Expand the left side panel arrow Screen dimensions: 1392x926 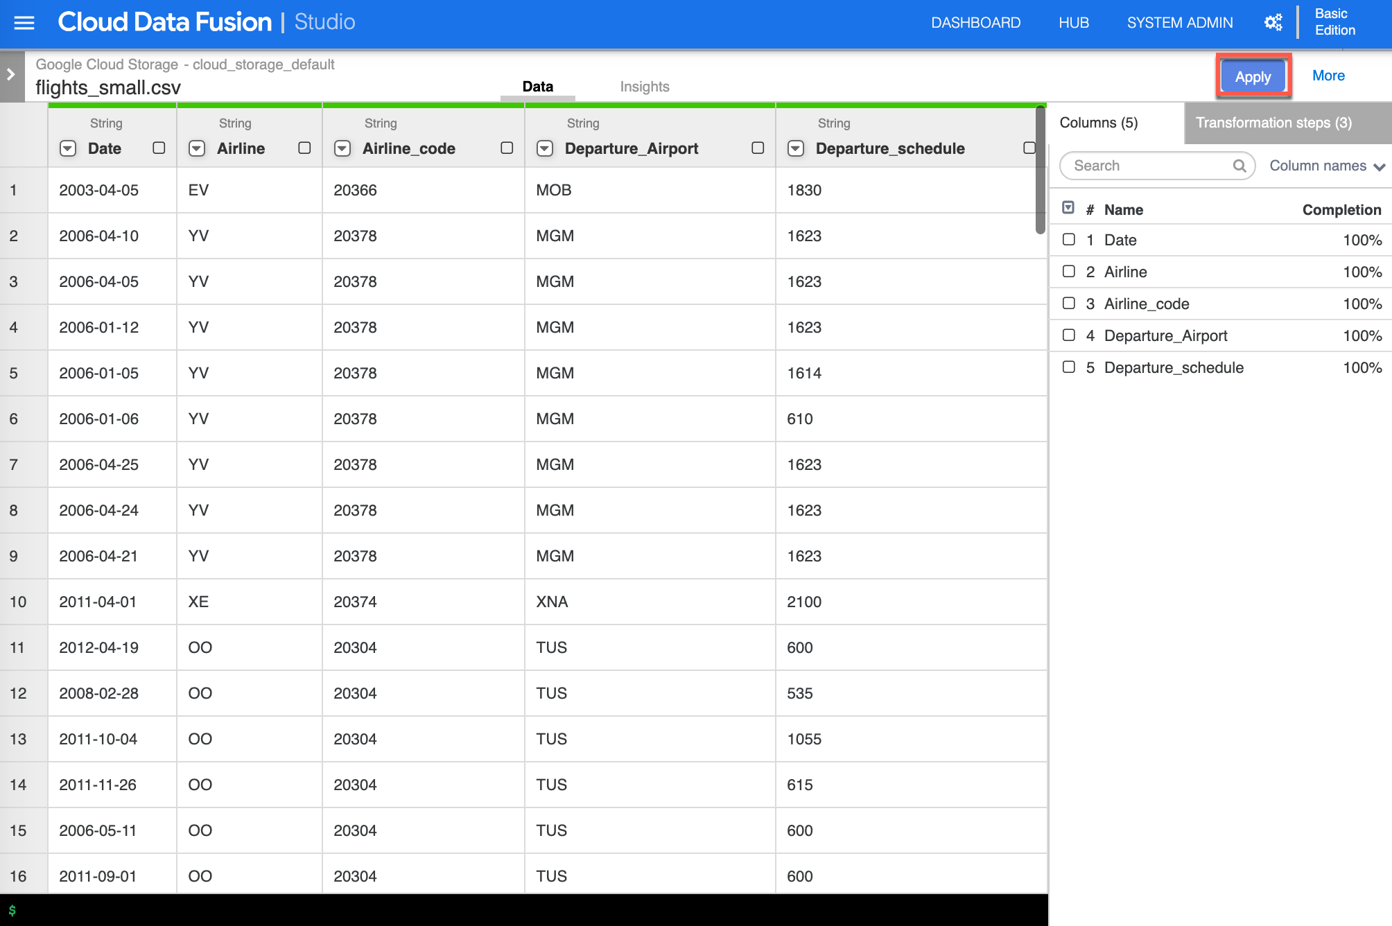pyautogui.click(x=11, y=75)
